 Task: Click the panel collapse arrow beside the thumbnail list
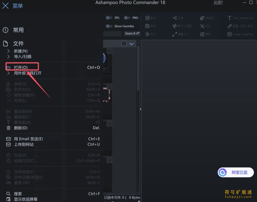click(141, 109)
